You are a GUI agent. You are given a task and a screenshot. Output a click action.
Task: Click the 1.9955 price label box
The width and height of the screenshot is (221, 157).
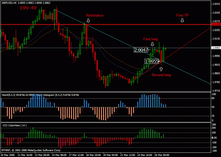[x=152, y=61]
